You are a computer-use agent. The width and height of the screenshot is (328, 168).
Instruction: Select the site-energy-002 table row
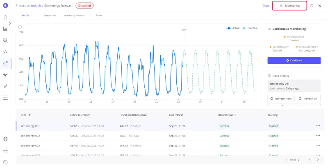(x=170, y=136)
